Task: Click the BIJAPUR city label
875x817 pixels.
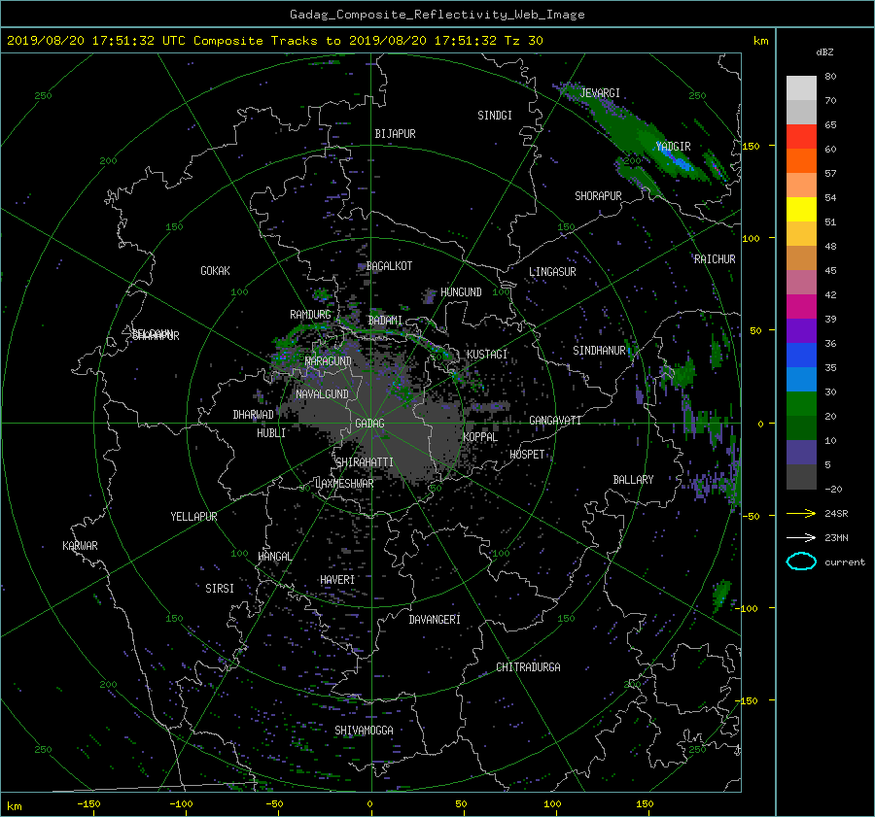Action: [x=395, y=134]
